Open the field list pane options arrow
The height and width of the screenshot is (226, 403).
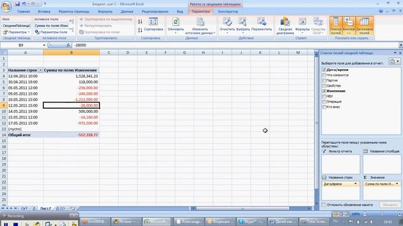[x=395, y=53]
